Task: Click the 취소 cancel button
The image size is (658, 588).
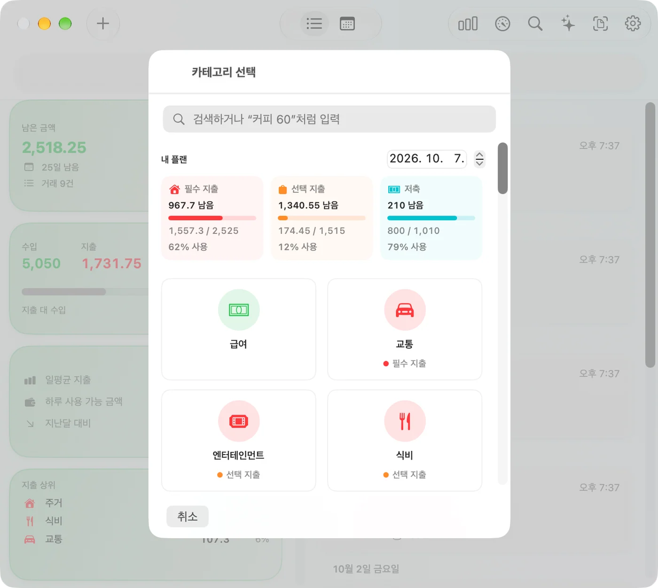Action: point(188,517)
